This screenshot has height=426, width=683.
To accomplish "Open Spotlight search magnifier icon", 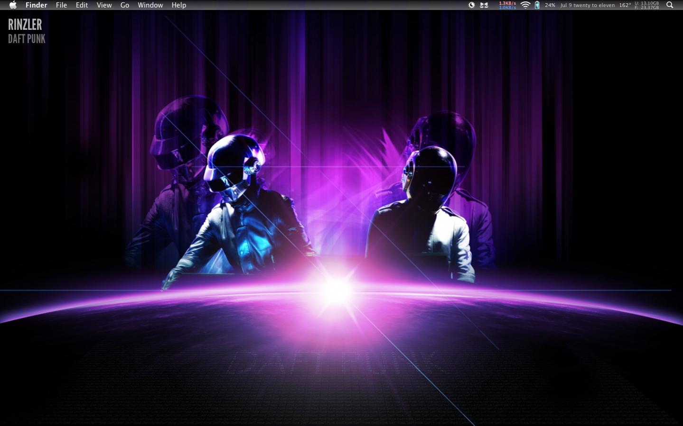I will pyautogui.click(x=670, y=5).
